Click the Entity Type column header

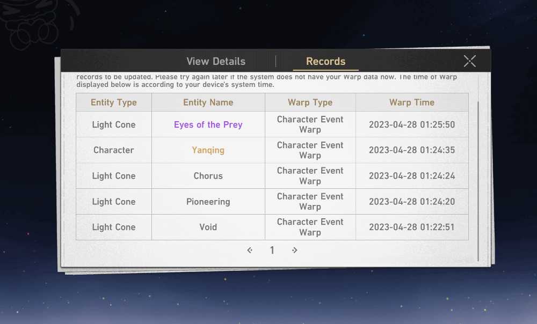point(114,102)
